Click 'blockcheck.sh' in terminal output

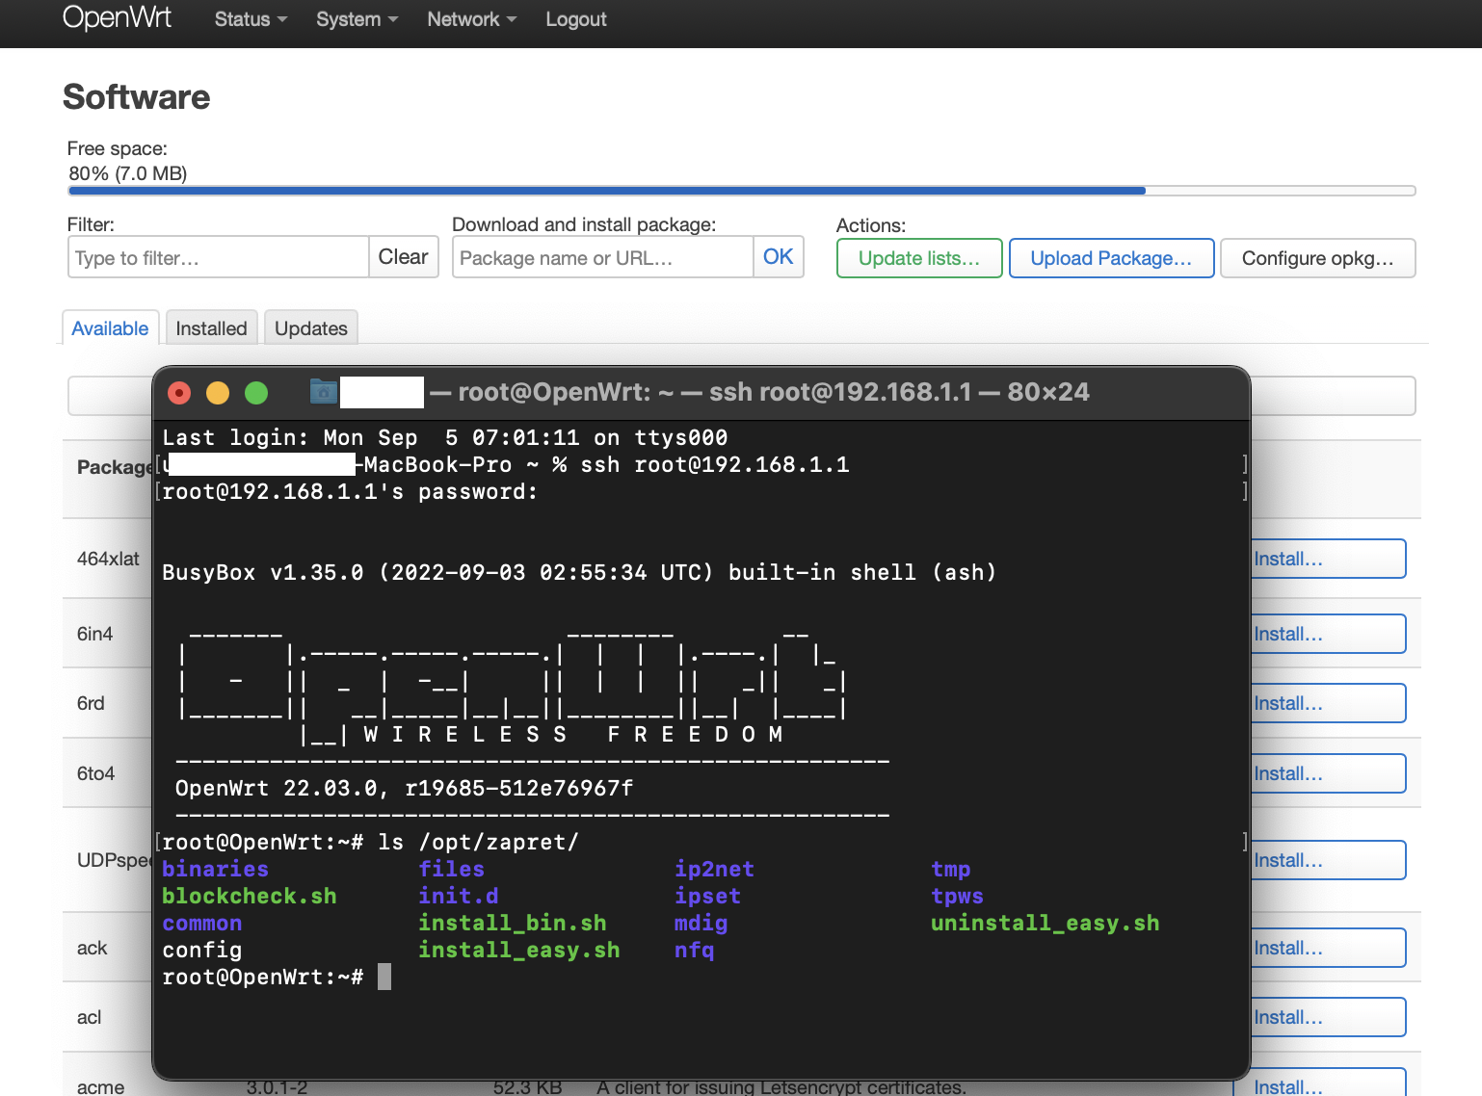tap(250, 896)
